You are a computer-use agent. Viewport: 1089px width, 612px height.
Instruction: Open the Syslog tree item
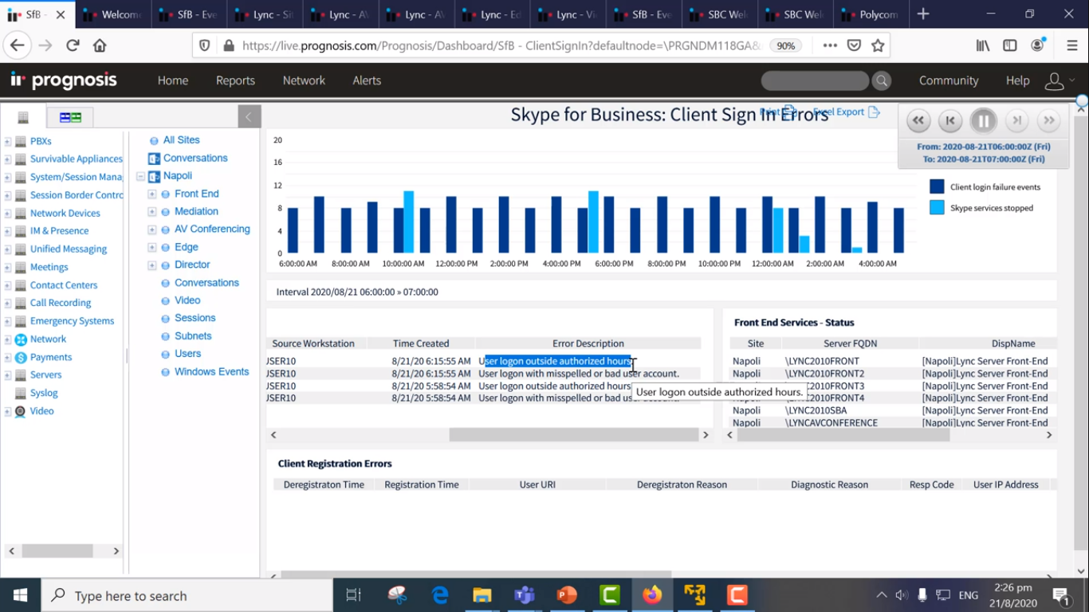coord(44,393)
